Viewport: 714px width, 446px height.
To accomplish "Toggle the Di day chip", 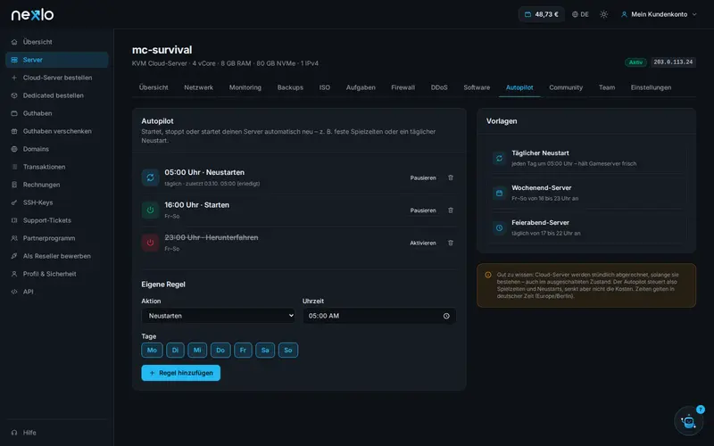I will pyautogui.click(x=175, y=350).
